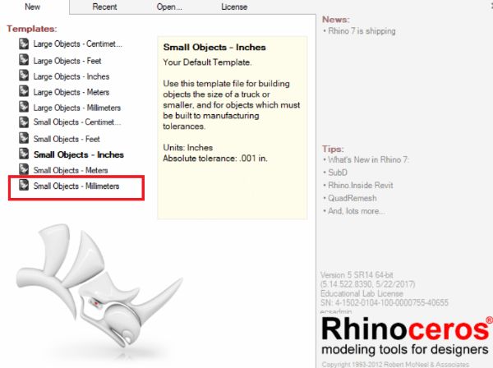Click the icon beside Small Objects - Millimeters
The width and height of the screenshot is (493, 368).
[24, 185]
